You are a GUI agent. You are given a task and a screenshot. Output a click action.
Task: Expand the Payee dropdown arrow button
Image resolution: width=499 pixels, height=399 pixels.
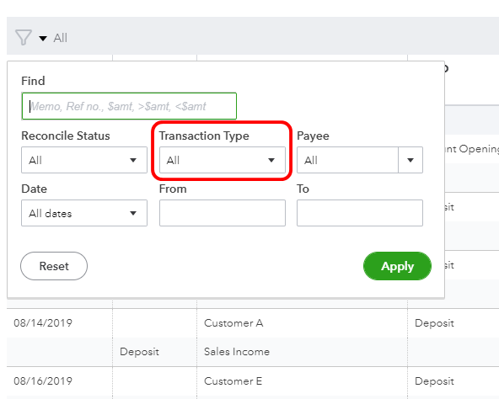pos(410,160)
